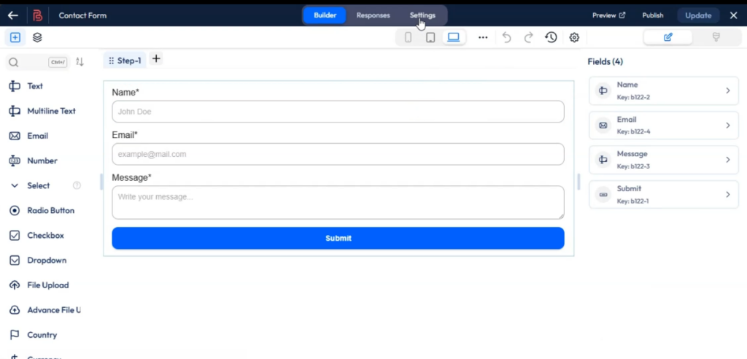Screen dimensions: 747x359
Task: Add a Dropdown field
Action: coord(45,260)
